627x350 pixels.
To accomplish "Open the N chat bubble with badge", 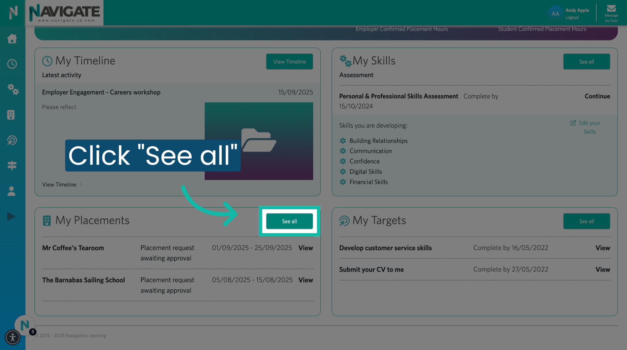I will click(25, 325).
